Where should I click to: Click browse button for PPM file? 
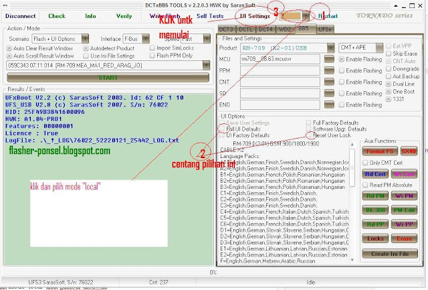[329, 70]
